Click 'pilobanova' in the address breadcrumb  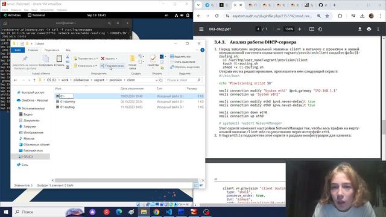[81, 80]
